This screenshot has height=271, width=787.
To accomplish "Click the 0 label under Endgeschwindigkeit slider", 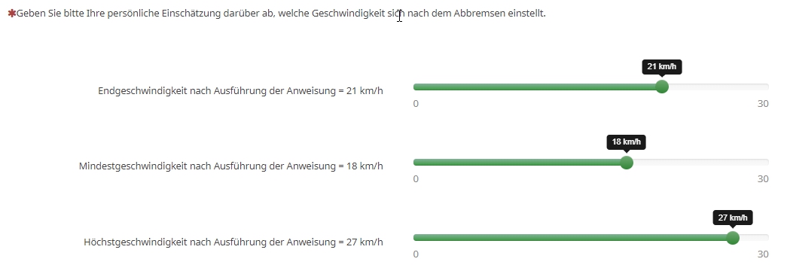I will pos(416,104).
